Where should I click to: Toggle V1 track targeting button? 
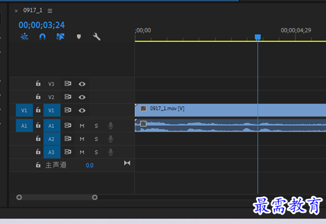pos(52,111)
